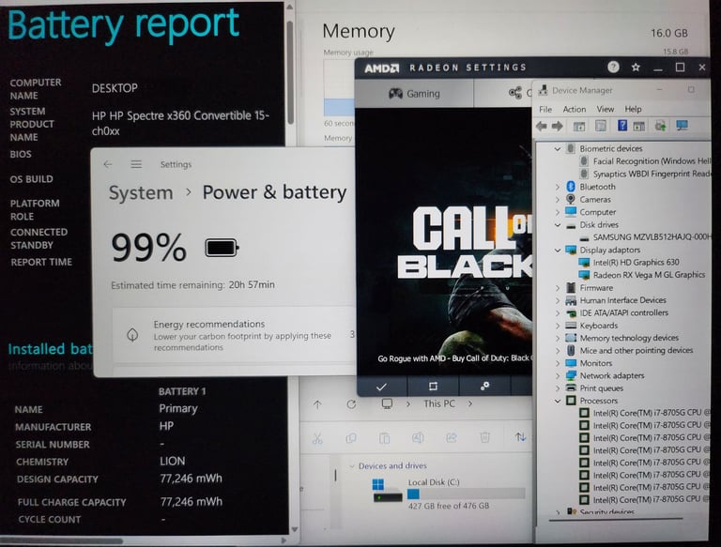Select Keyboards category in Device Manager
Screen dimensions: 721x547
(598, 326)
